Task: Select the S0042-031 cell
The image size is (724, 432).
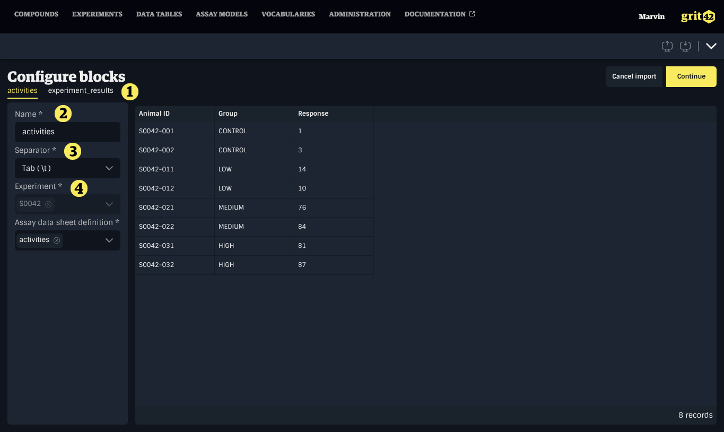Action: point(175,246)
